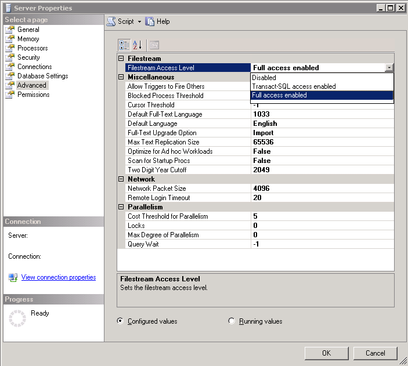The height and width of the screenshot is (366, 408).
Task: Click the Connections page icon
Action: (x=10, y=67)
